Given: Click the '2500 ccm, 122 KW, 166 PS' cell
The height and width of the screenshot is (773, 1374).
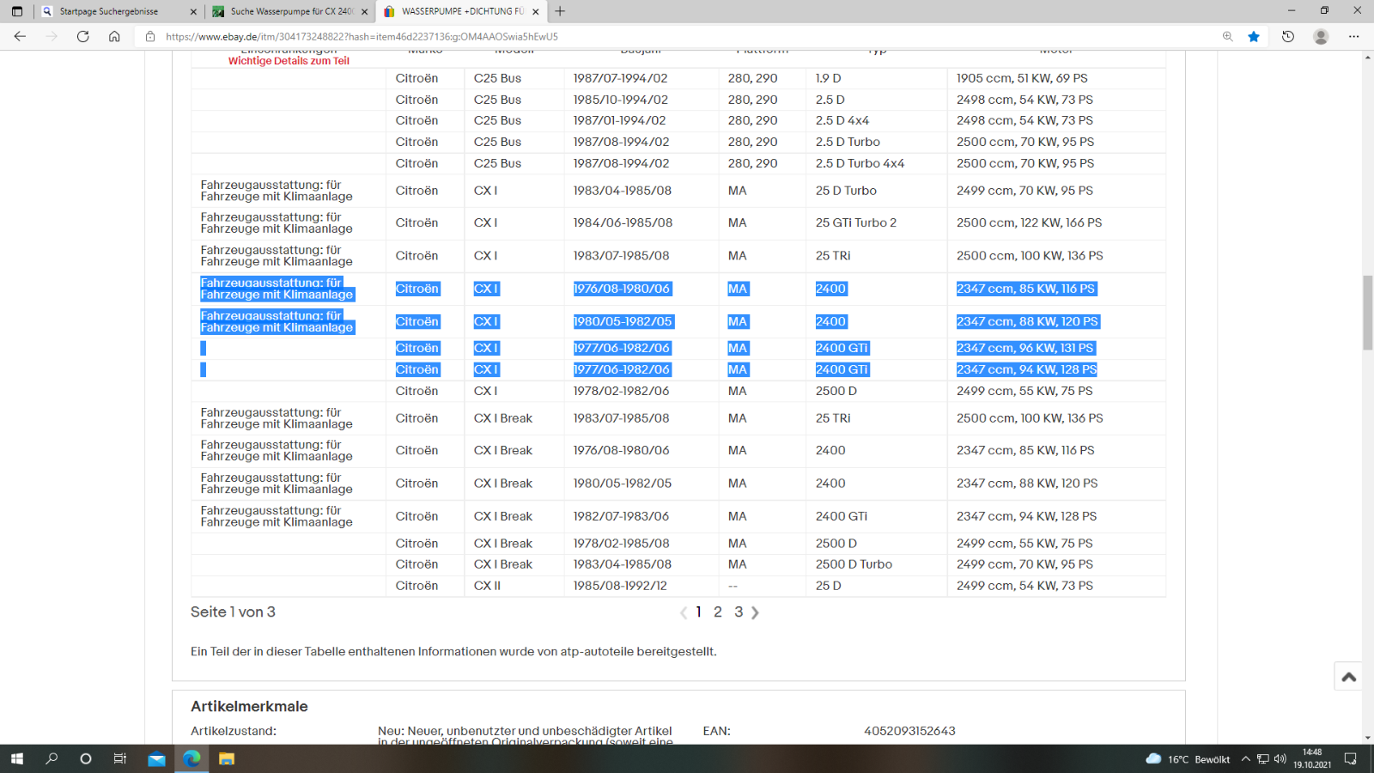Looking at the screenshot, I should (x=1029, y=222).
